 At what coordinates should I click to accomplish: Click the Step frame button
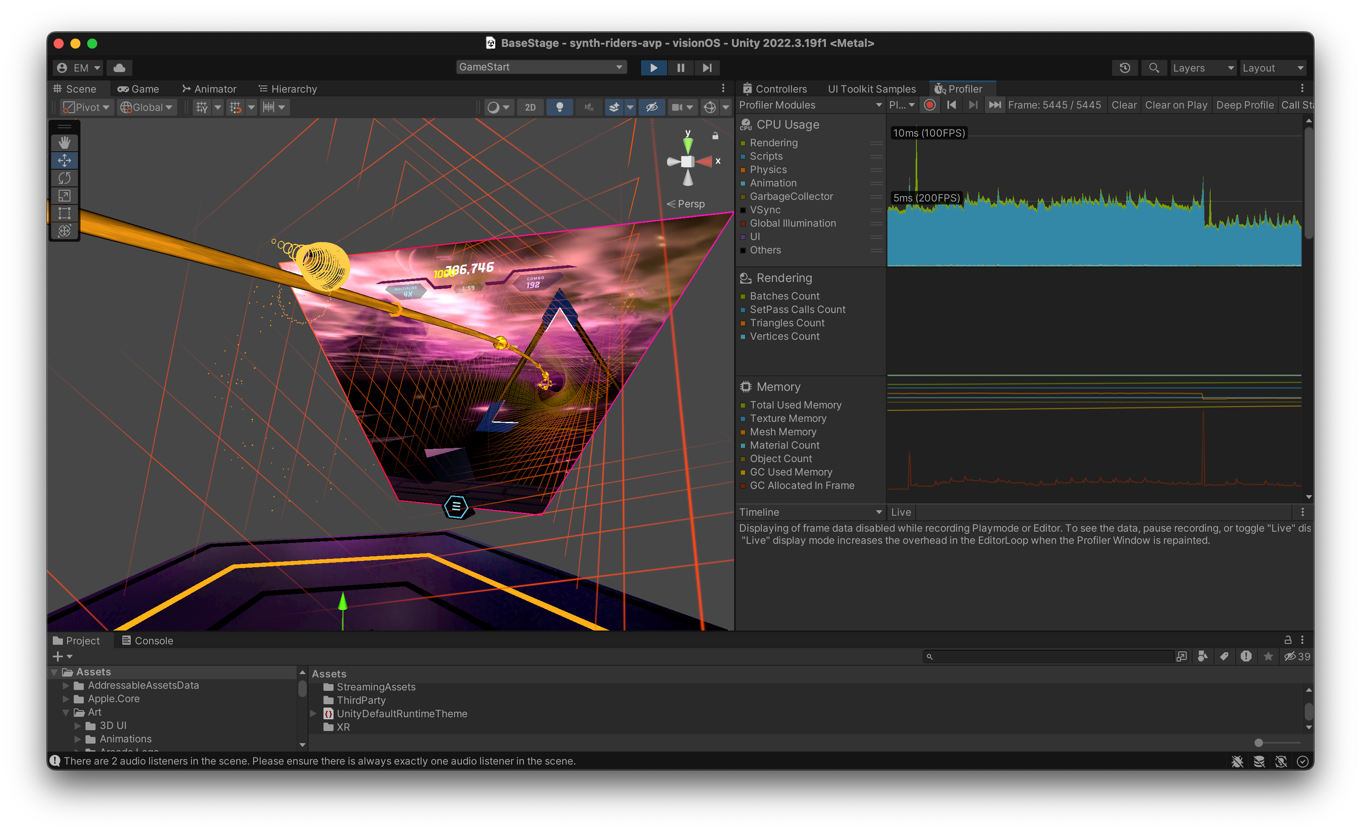[x=707, y=67]
